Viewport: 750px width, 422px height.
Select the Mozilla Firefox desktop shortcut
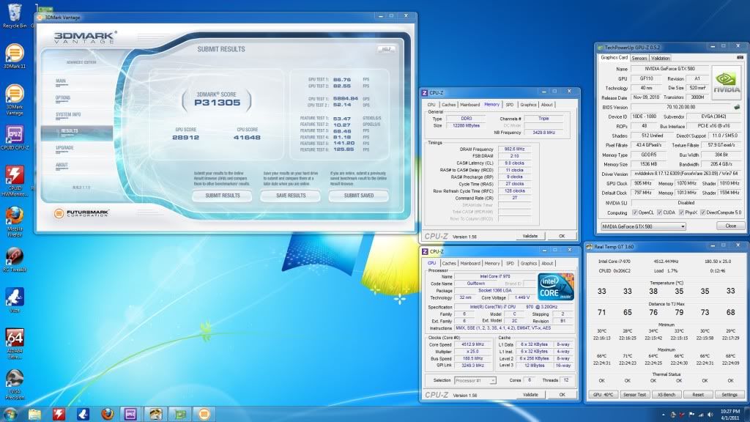[15, 222]
